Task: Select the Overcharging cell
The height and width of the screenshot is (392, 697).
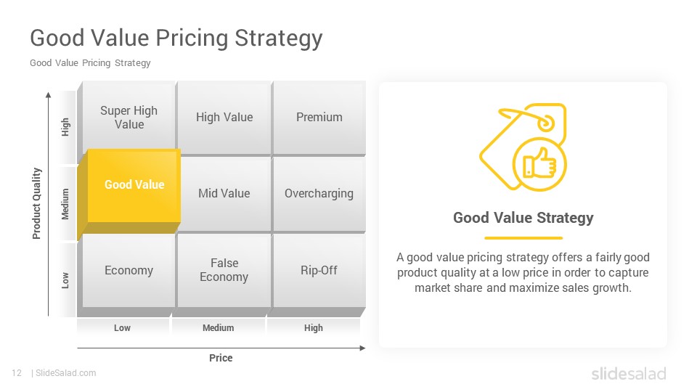Action: click(319, 193)
